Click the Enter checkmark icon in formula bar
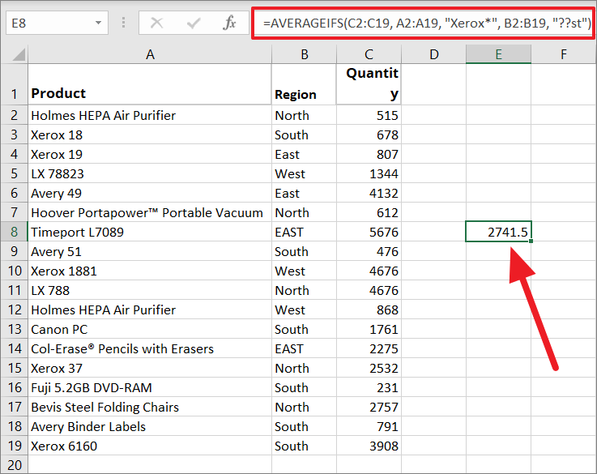 click(193, 23)
